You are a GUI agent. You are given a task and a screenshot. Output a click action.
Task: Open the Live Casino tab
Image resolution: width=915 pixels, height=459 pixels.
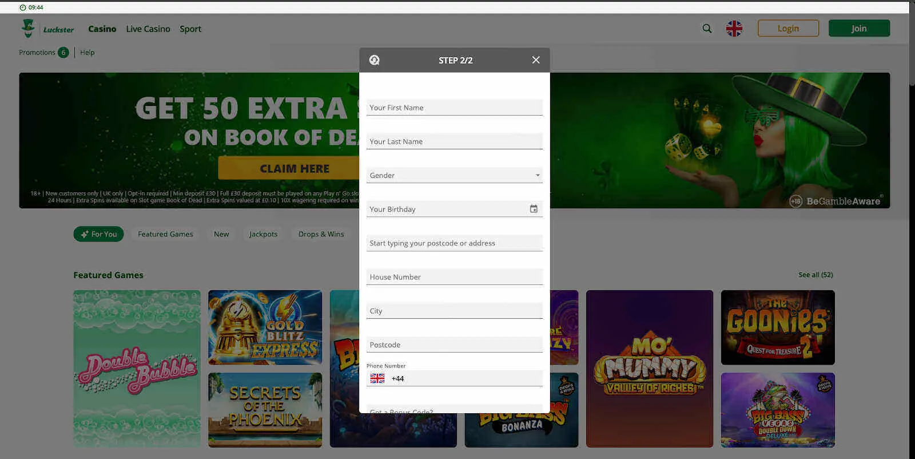[x=148, y=29]
